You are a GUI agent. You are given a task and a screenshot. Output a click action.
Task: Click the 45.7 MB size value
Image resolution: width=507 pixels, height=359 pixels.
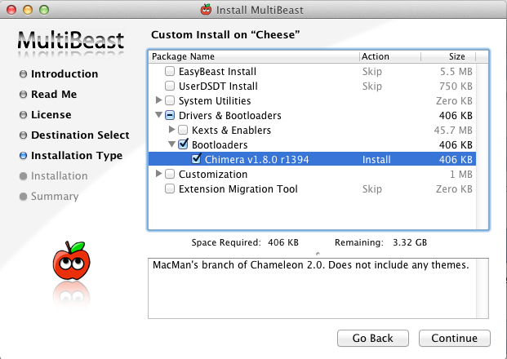pos(453,131)
